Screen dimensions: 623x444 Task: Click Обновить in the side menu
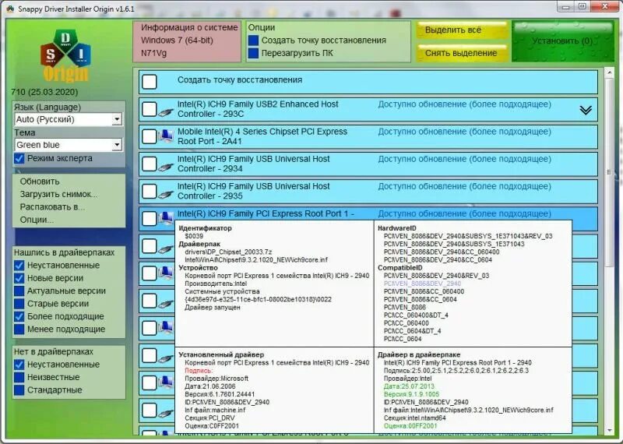(x=40, y=181)
